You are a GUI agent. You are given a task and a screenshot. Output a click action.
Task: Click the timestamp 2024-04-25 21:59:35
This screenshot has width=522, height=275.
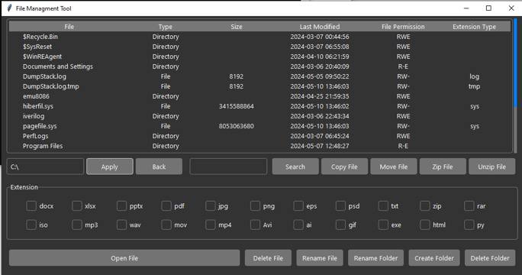[320, 96]
